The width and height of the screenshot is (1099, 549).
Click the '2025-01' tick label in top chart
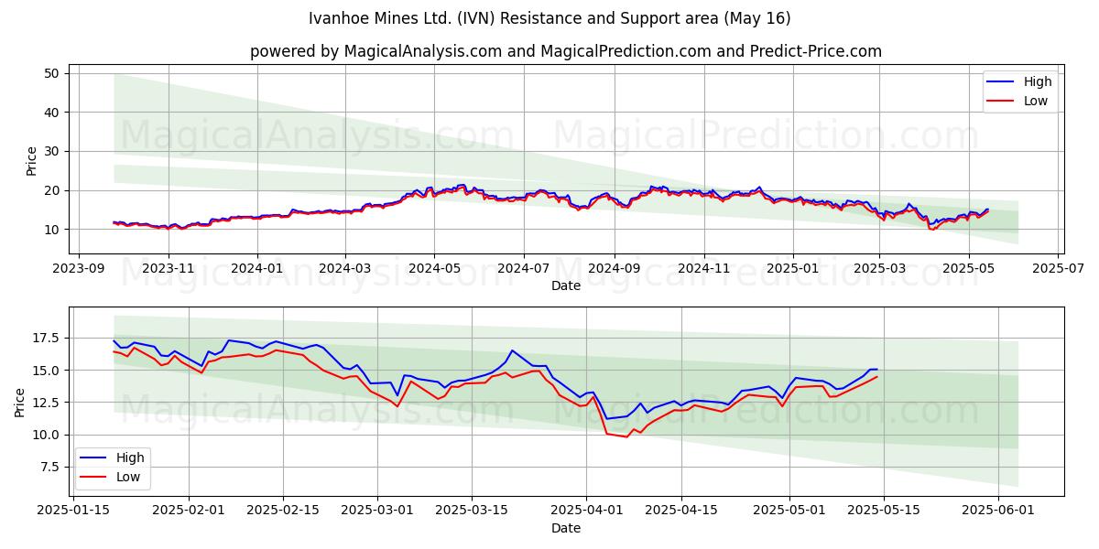(x=793, y=268)
